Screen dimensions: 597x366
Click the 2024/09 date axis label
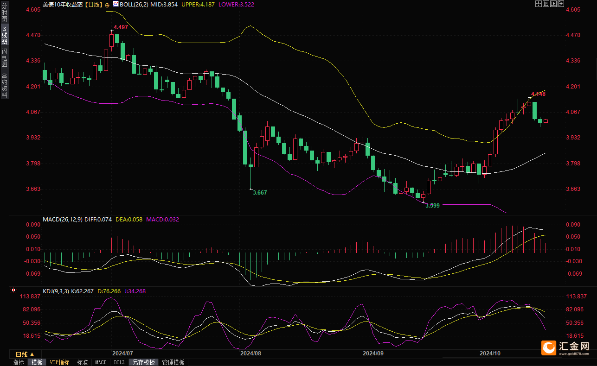click(373, 353)
